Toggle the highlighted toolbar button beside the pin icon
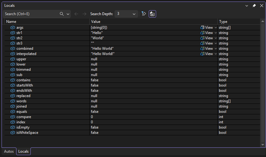This screenshot has width=266, height=157. pos(152,14)
